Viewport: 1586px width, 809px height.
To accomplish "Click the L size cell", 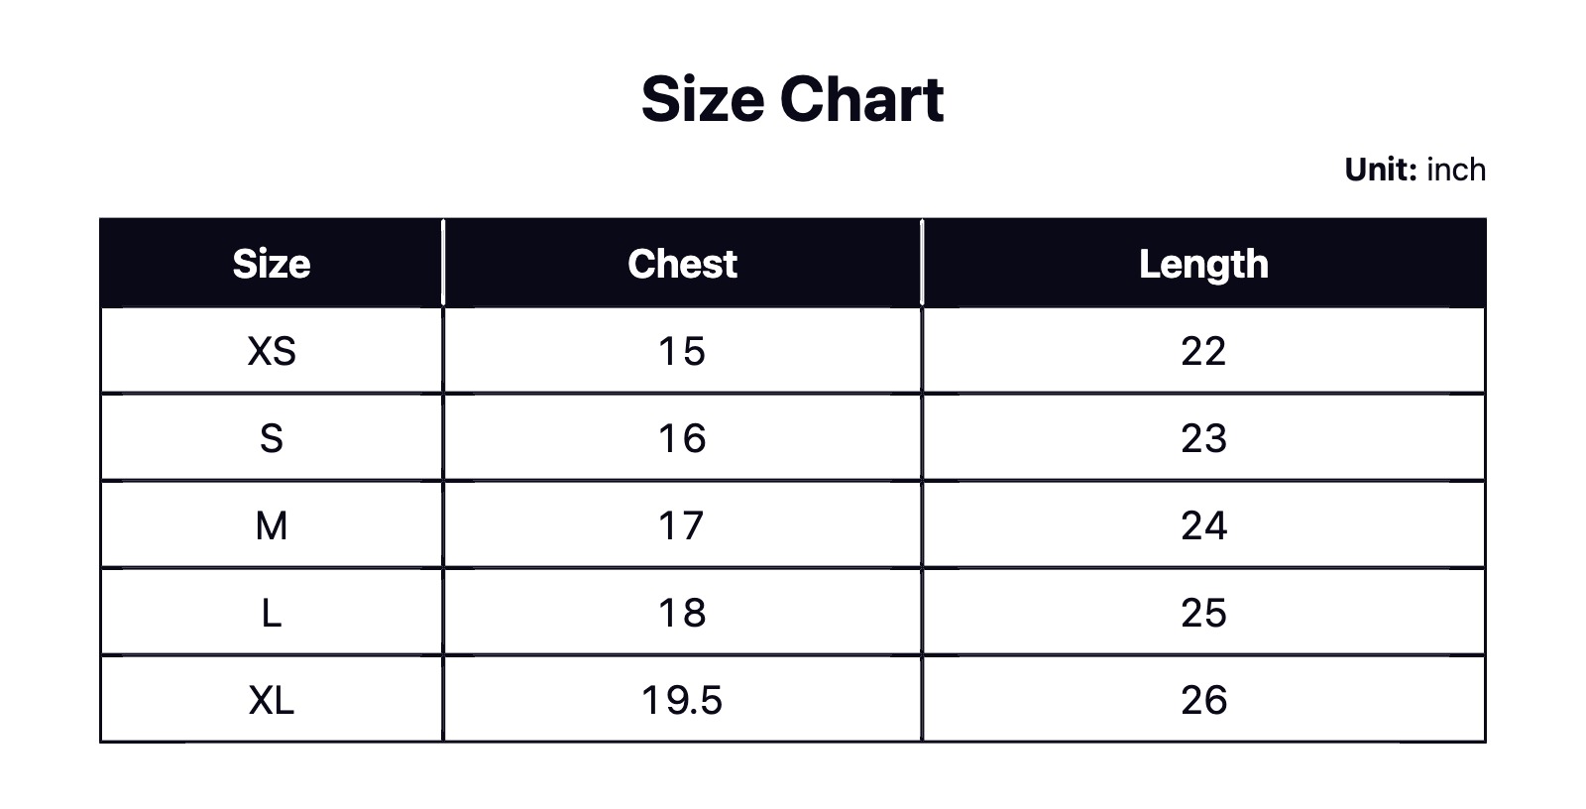I will click(272, 613).
